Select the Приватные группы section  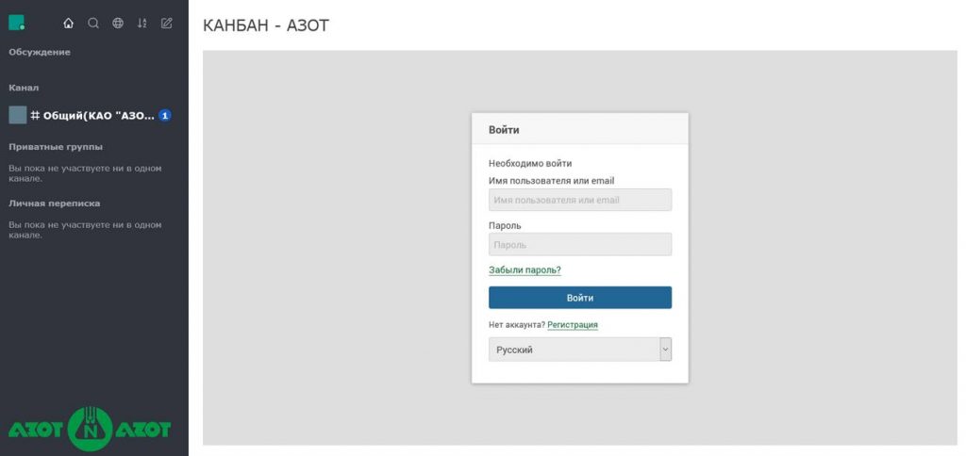tap(56, 147)
